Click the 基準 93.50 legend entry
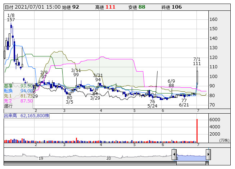The height and width of the screenshot is (169, 235). click(x=18, y=86)
